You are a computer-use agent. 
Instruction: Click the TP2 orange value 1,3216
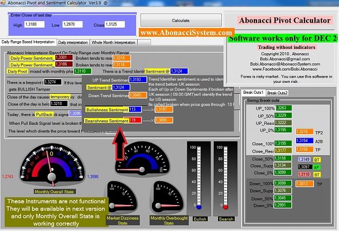pyautogui.click(x=305, y=131)
